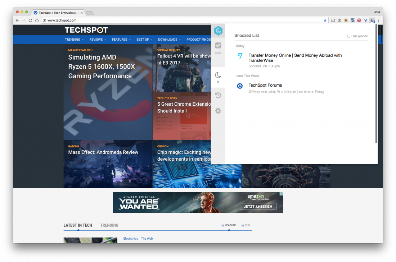Reload the page with the refresh button
This screenshot has height=262, width=396.
[30, 20]
